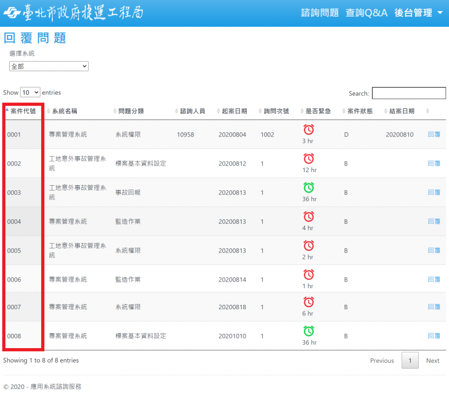Sort table by 結案日期 column
The image size is (449, 395).
(402, 111)
